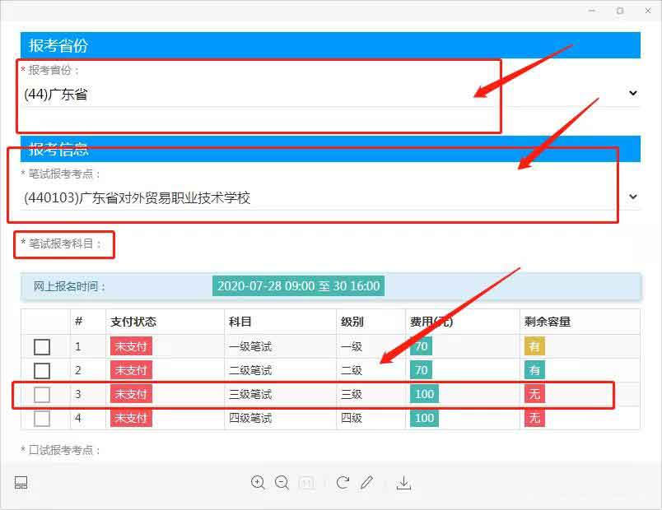662x510 pixels.
Task: Click the zoom out magnifier icon
Action: 282,483
